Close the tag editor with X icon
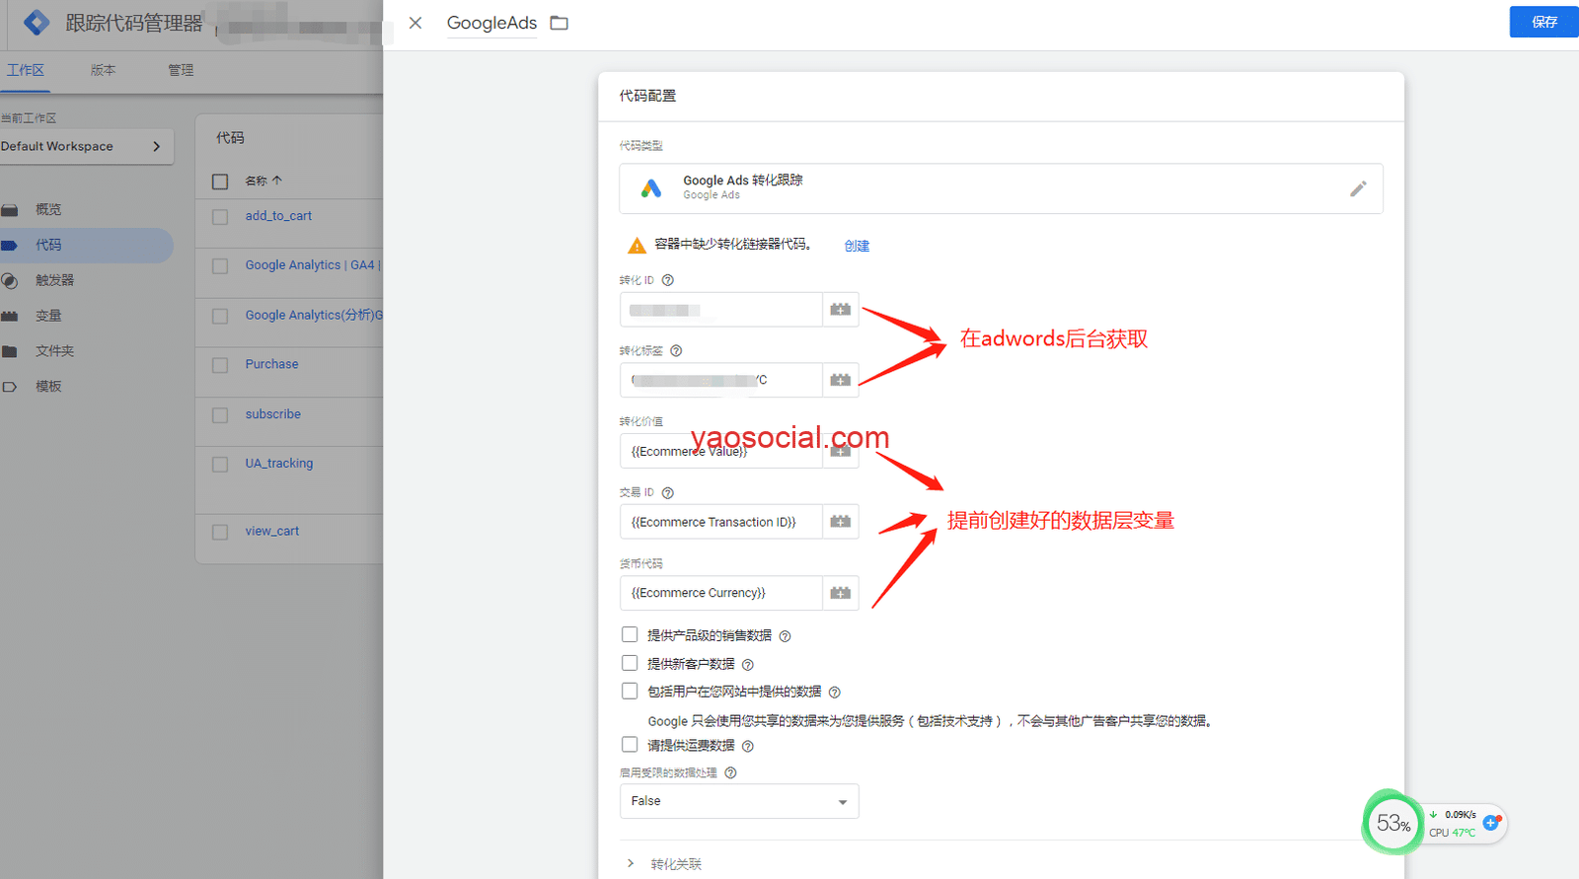1579x879 pixels. tap(415, 23)
